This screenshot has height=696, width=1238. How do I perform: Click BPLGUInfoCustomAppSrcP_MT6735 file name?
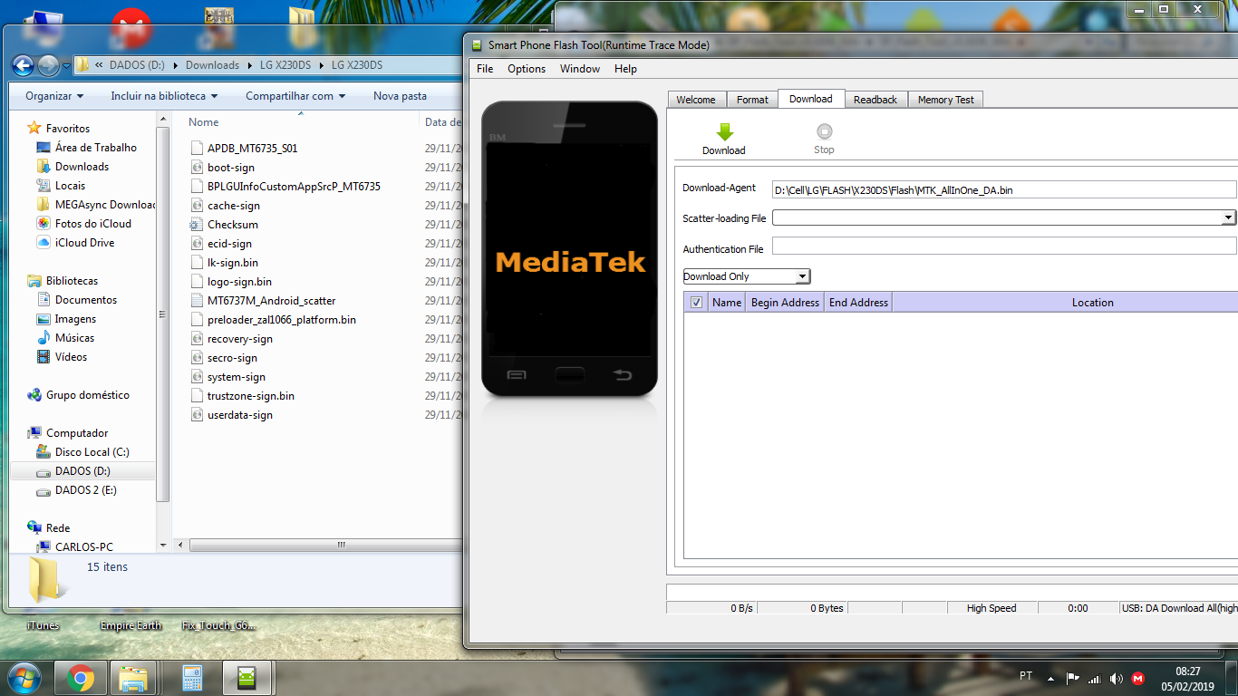[x=294, y=187]
